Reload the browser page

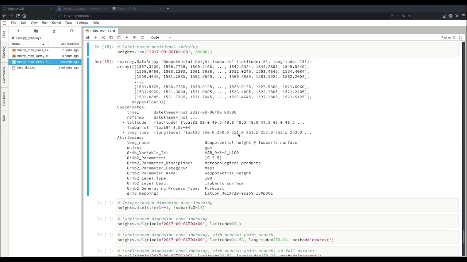pyautogui.click(x=18, y=16)
